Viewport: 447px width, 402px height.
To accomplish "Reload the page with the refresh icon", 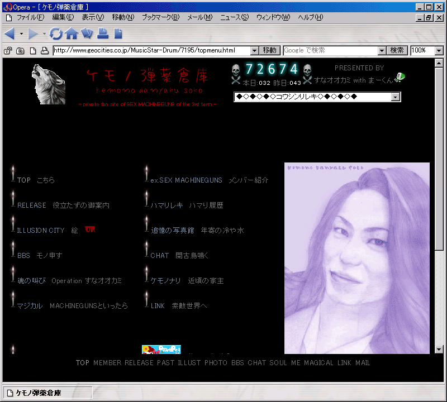I will (x=56, y=33).
